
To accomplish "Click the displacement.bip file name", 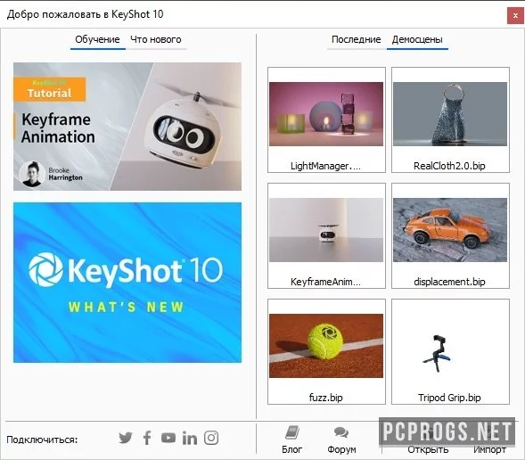I will 449,282.
